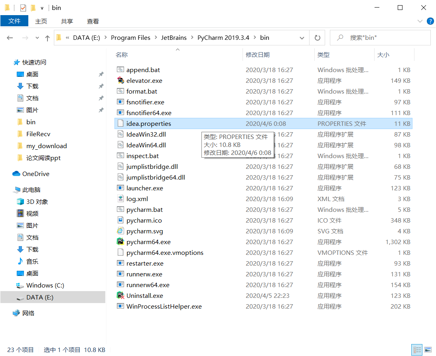Image resolution: width=436 pixels, height=356 pixels.
Task: Open the 文件 menu tab
Action: [x=14, y=21]
